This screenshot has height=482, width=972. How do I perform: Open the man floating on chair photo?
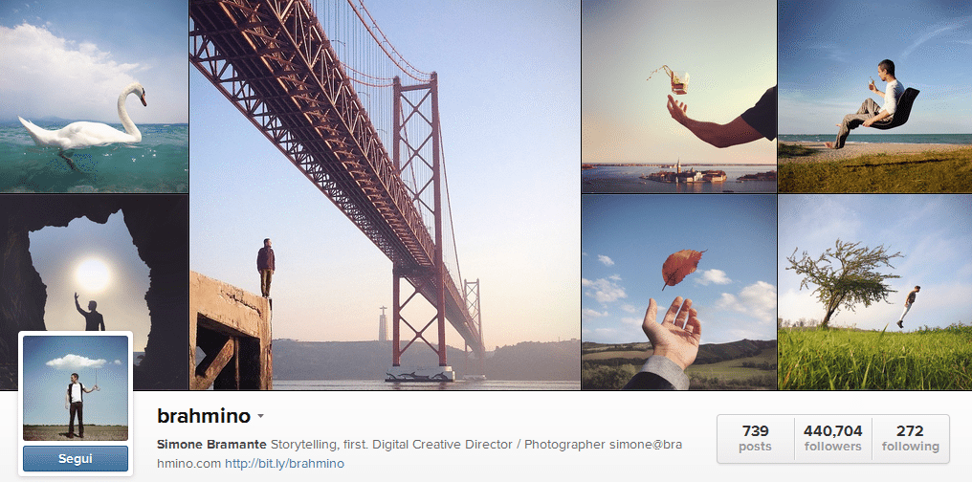pos(874,96)
